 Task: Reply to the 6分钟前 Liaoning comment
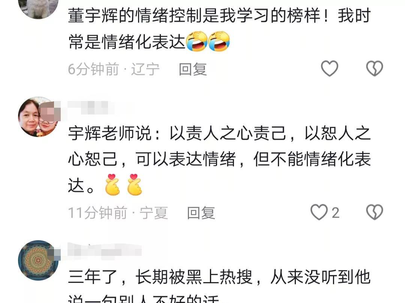pos(193,69)
